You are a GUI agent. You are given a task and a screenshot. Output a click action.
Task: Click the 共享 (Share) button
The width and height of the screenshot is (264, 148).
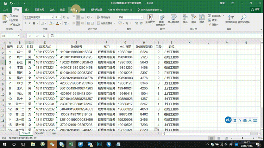255,10
